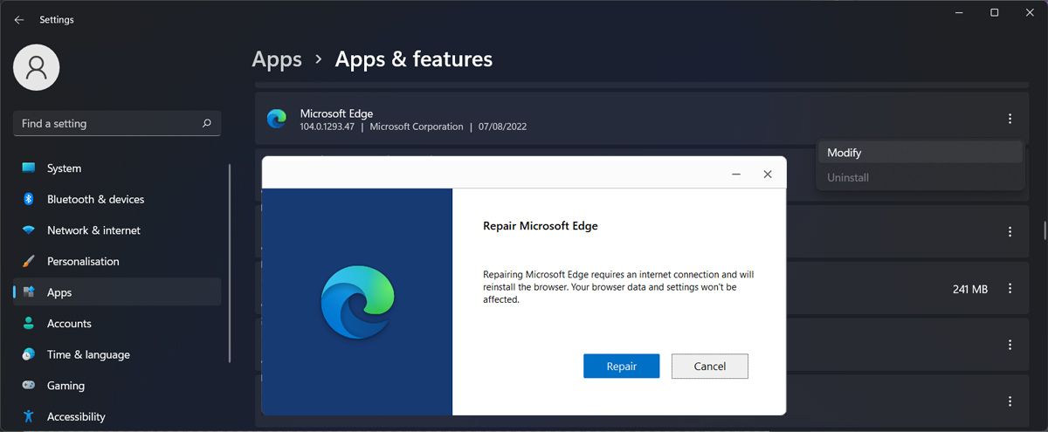Click the Time & language globe icon
This screenshot has height=432, width=1048.
pyautogui.click(x=29, y=354)
